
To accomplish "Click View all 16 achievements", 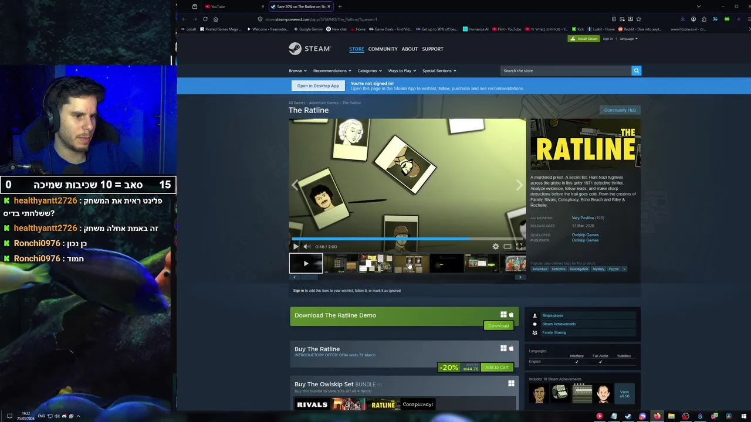I will click(624, 394).
